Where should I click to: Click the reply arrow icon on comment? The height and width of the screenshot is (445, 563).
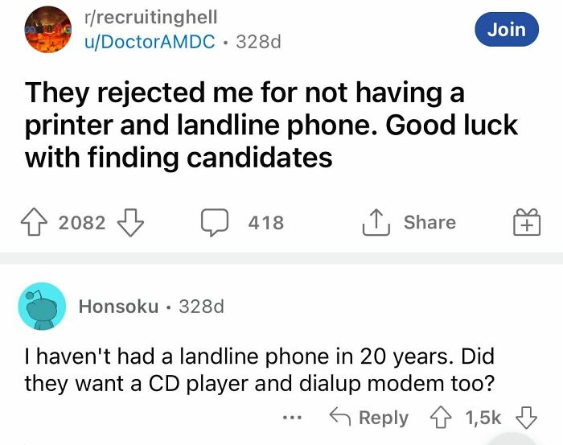(343, 418)
